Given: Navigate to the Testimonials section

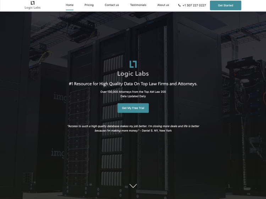Looking at the screenshot, I should (x=138, y=5).
